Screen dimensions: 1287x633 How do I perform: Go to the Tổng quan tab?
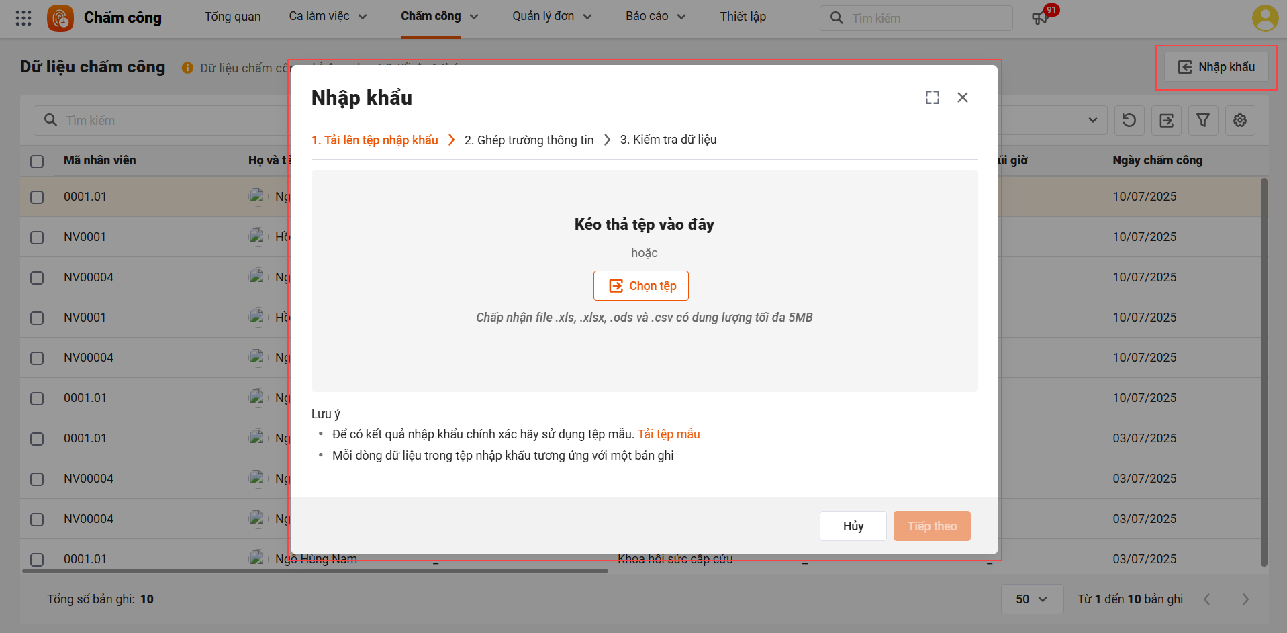pos(232,17)
